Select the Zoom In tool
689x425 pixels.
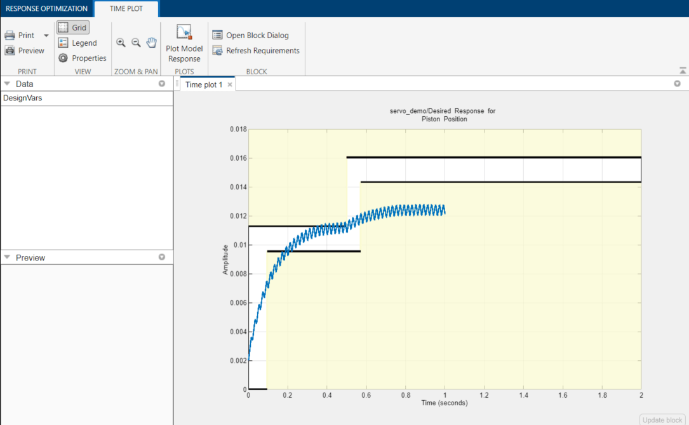121,43
